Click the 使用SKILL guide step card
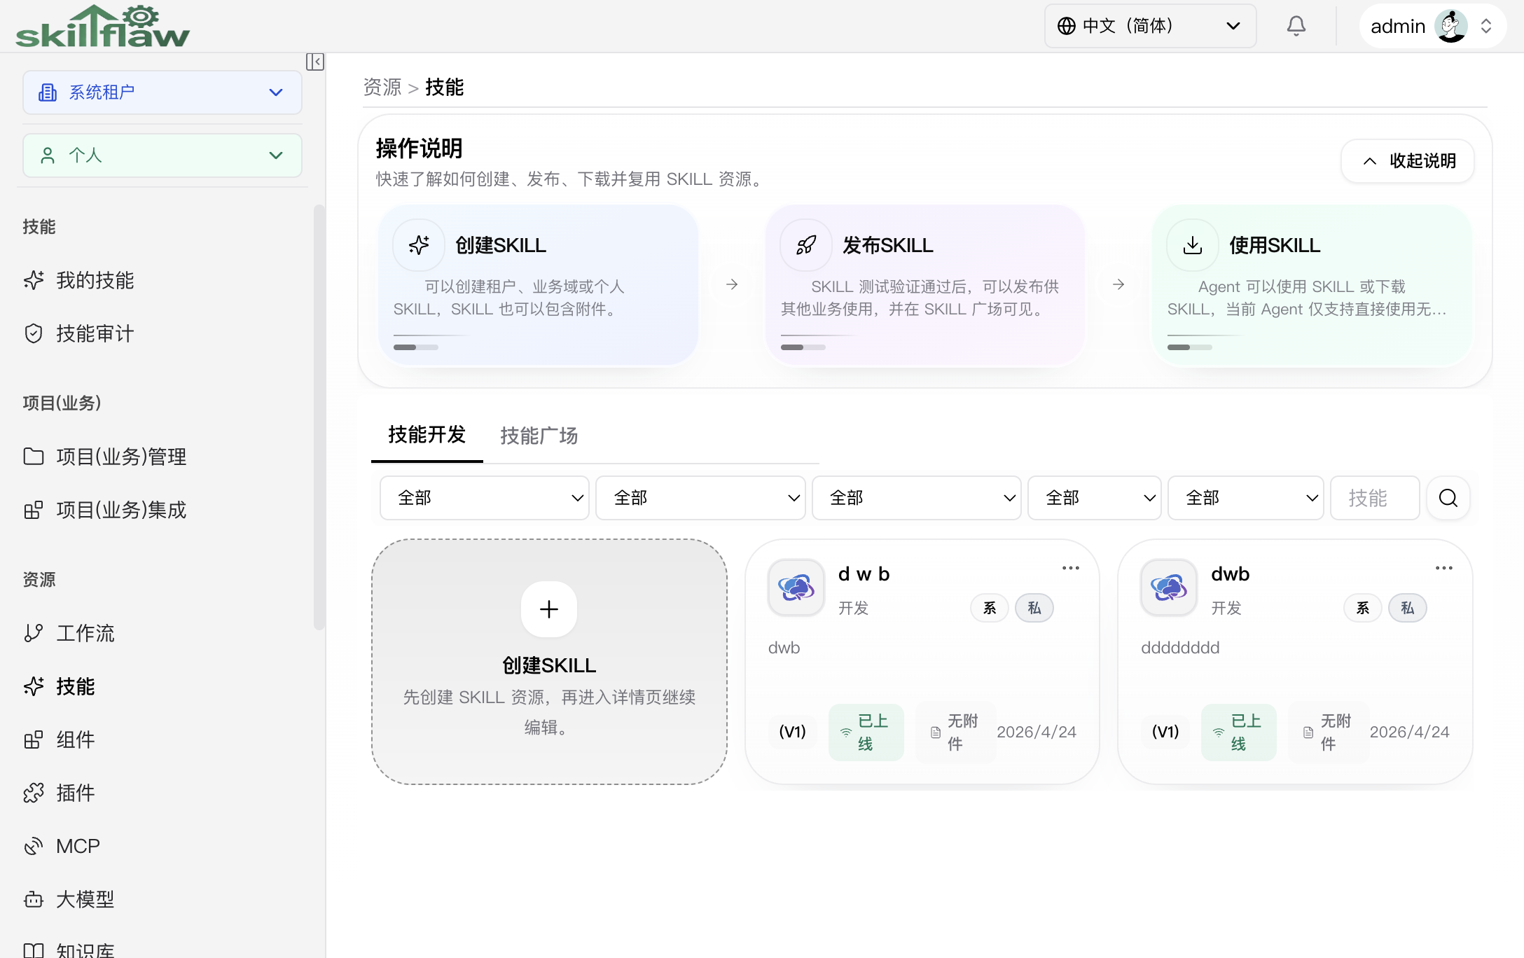Image resolution: width=1524 pixels, height=958 pixels. coord(1312,284)
